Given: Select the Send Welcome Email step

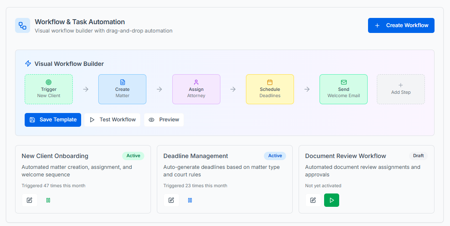Looking at the screenshot, I should coord(343,89).
